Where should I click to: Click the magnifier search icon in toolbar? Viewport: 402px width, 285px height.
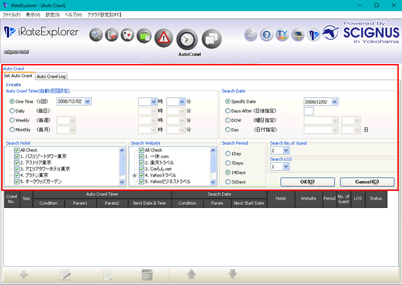point(97,35)
